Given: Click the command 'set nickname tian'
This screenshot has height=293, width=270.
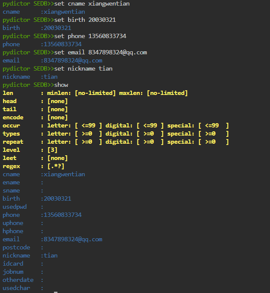Looking at the screenshot, I should pos(83,68).
